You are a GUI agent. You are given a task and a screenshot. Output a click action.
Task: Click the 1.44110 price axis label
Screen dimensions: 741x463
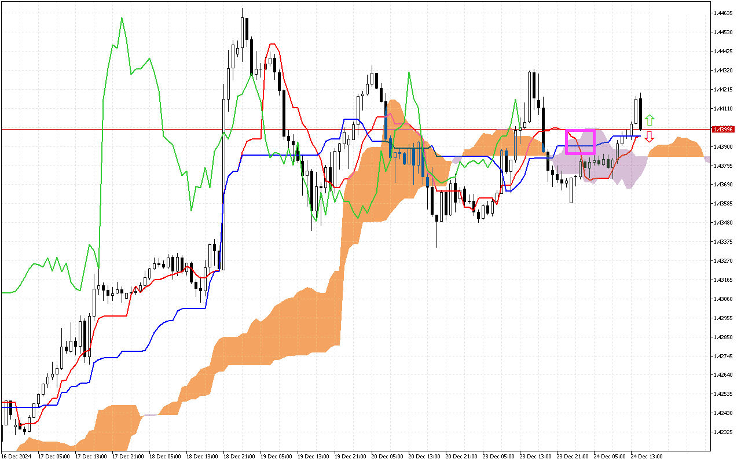tap(724, 108)
